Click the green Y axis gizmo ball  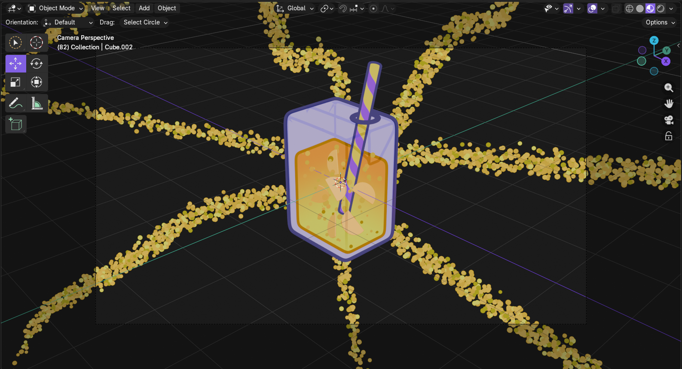[x=667, y=51]
